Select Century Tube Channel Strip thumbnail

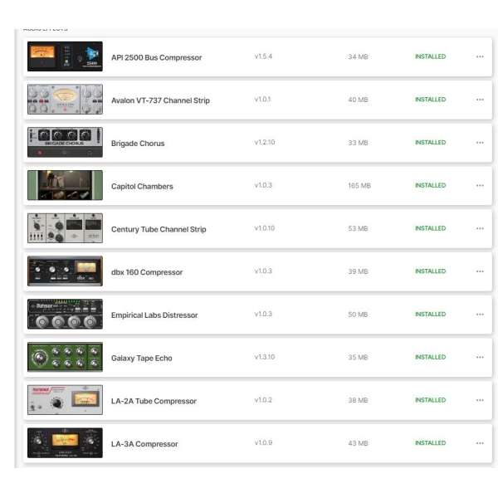pos(65,228)
